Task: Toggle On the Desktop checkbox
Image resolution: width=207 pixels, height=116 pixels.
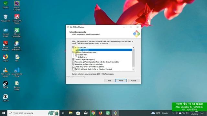Action: tap(76, 50)
